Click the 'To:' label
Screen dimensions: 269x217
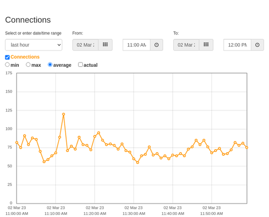tap(176, 33)
